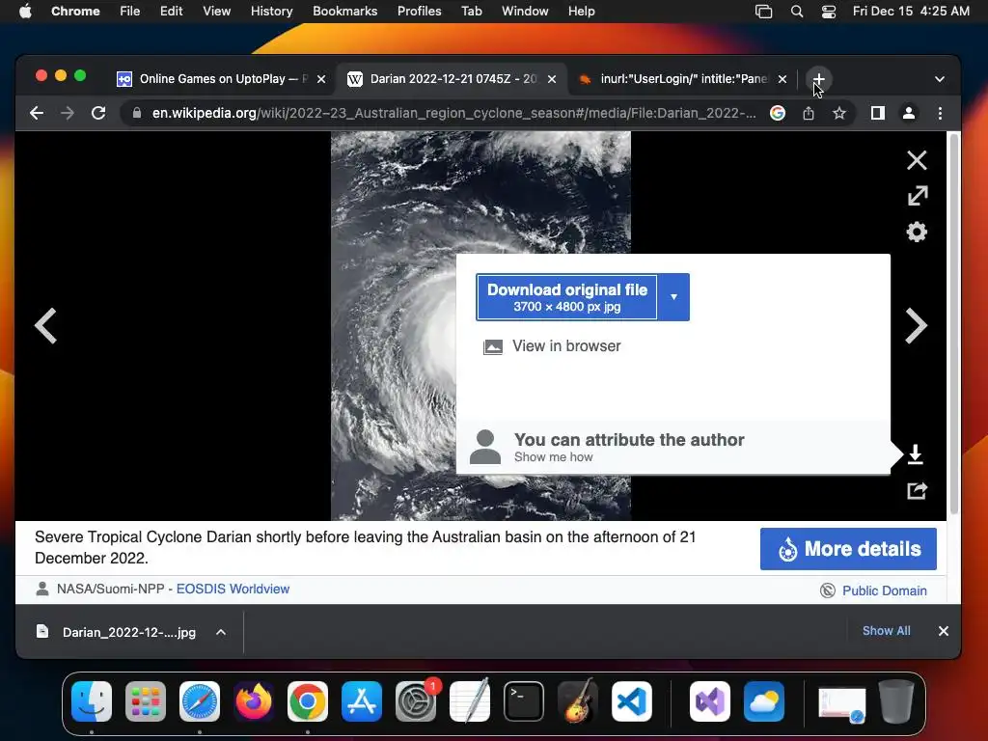The image size is (988, 741).
Task: Open EOSDIS Worldview source link
Action: 233,590
